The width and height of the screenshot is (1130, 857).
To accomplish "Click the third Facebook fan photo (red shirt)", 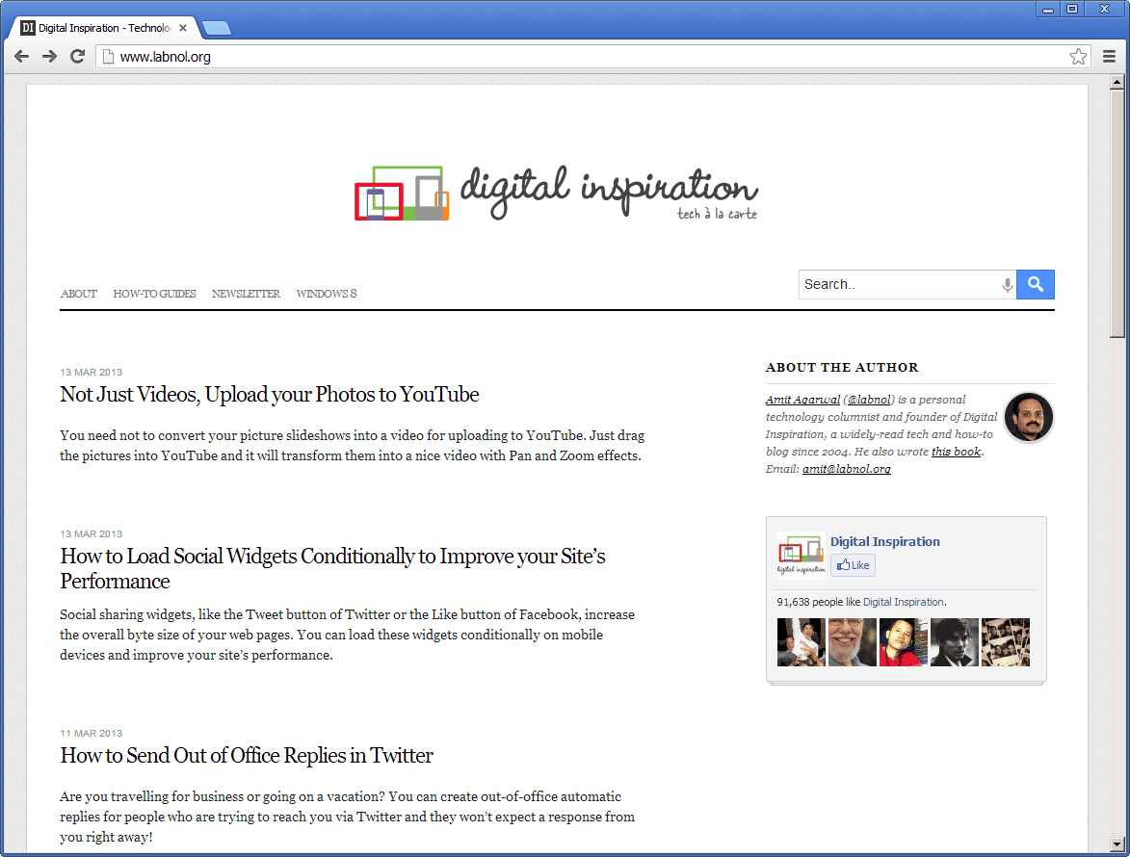I will [x=904, y=642].
